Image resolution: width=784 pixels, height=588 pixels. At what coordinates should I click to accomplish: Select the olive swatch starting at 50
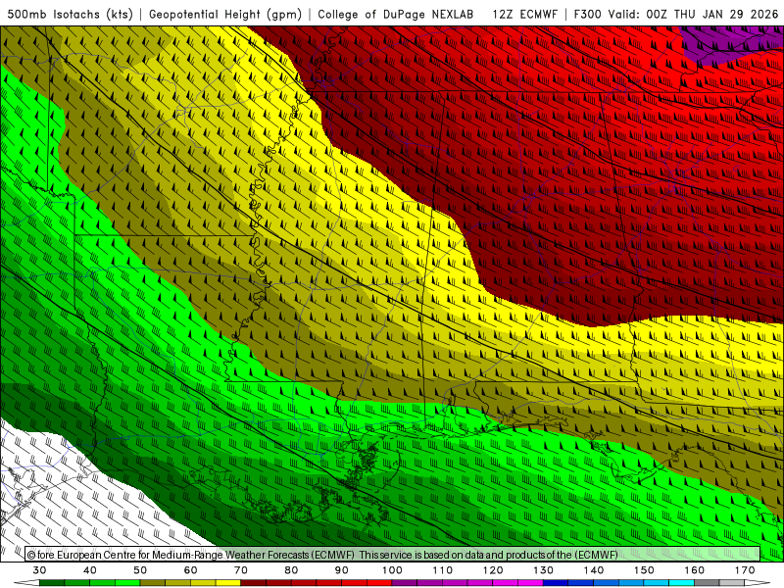pyautogui.click(x=153, y=583)
